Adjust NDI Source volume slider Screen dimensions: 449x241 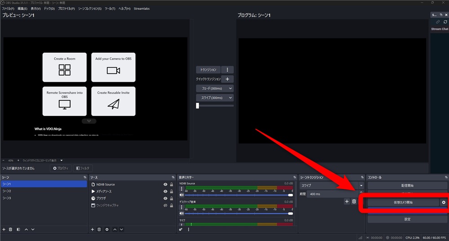tap(239, 195)
